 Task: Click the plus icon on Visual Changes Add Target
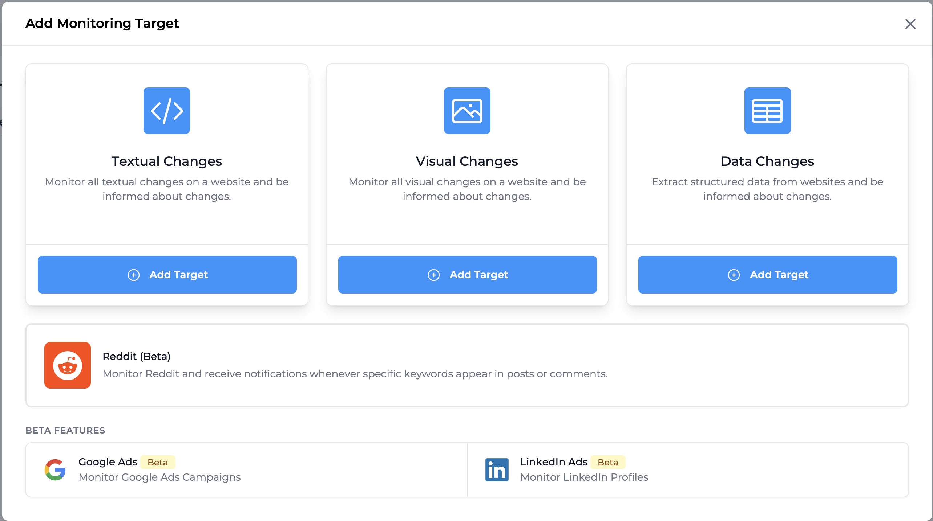(x=434, y=275)
